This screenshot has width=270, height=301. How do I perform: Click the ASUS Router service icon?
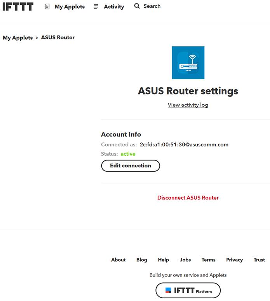[x=188, y=63]
